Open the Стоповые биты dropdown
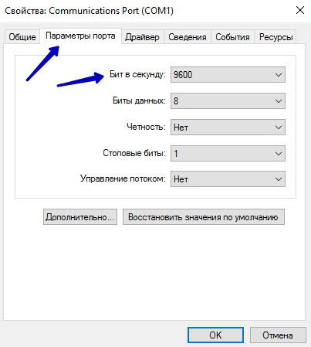311x347 pixels. tap(228, 154)
